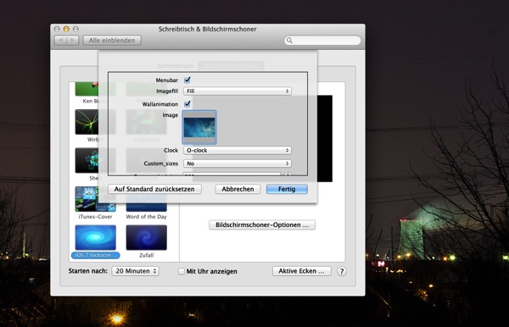Viewport: 509px width, 327px height.
Task: Go forward with the right arrow toolbar button
Action: tap(72, 40)
